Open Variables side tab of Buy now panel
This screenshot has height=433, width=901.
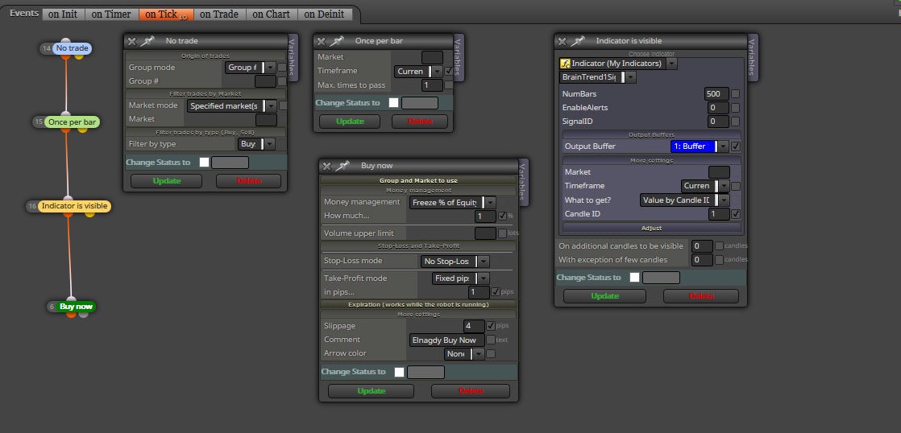click(523, 183)
